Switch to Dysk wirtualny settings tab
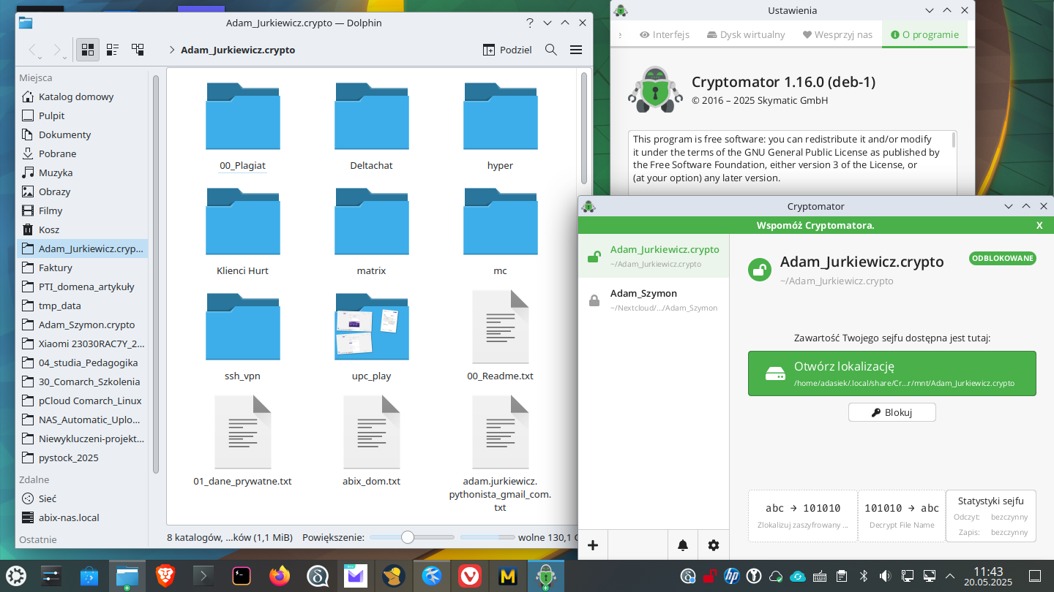Viewport: 1054px width, 592px height. (x=746, y=34)
